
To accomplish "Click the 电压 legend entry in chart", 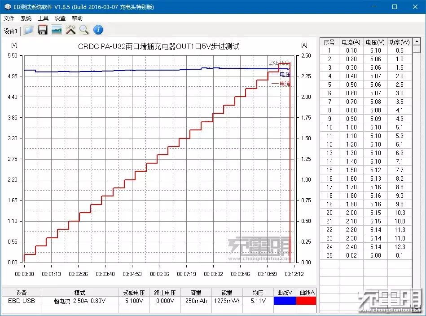I will tap(281, 74).
